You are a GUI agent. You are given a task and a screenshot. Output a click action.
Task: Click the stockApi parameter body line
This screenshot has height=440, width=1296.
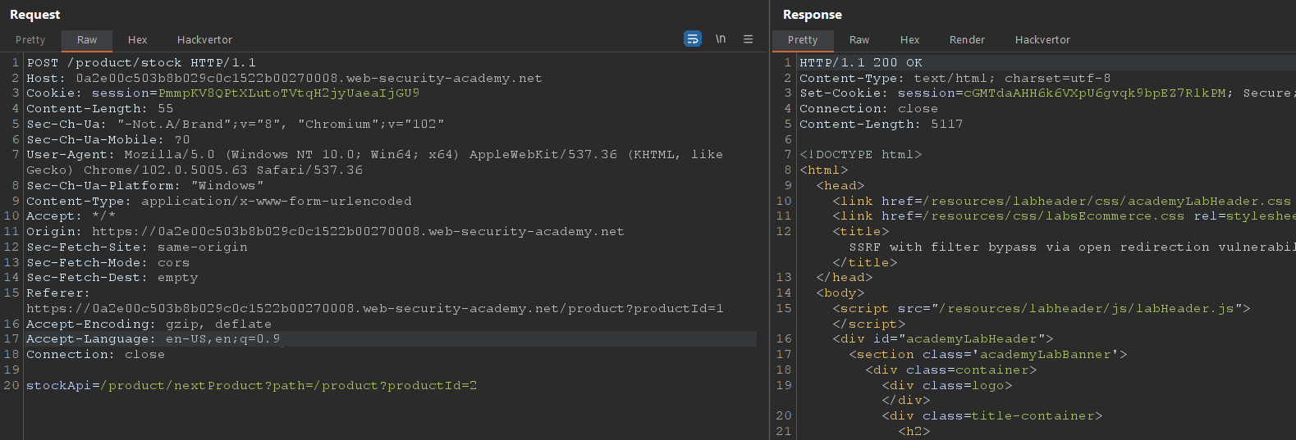click(251, 385)
